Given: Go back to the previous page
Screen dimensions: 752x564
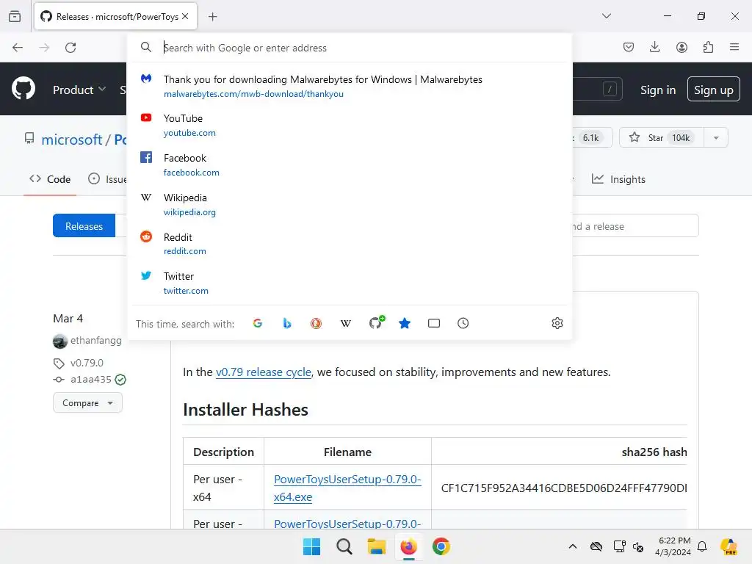Looking at the screenshot, I should pyautogui.click(x=18, y=48).
